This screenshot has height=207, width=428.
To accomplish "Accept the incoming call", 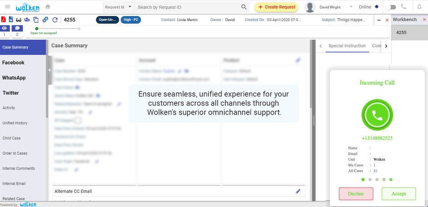I will (x=399, y=194).
